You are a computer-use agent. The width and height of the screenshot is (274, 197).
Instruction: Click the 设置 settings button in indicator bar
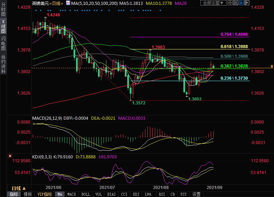pyautogui.click(x=197, y=194)
